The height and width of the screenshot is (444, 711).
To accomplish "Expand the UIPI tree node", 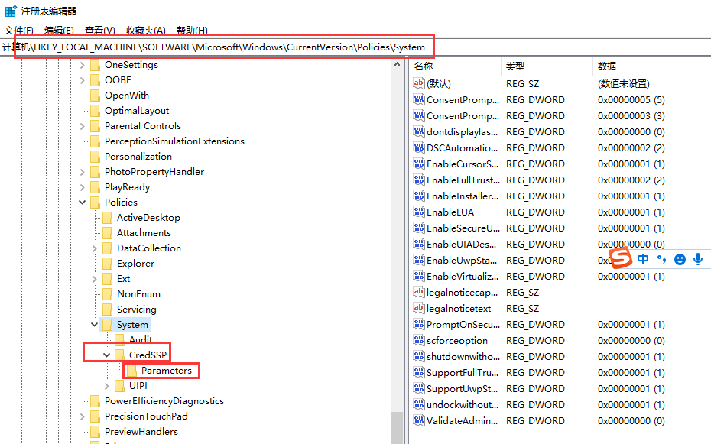I will (107, 386).
